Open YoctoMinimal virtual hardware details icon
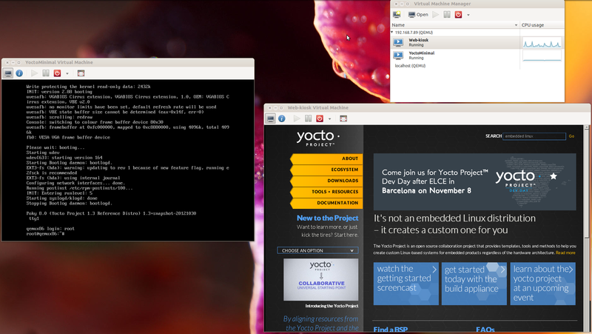592x334 pixels. 19,73
